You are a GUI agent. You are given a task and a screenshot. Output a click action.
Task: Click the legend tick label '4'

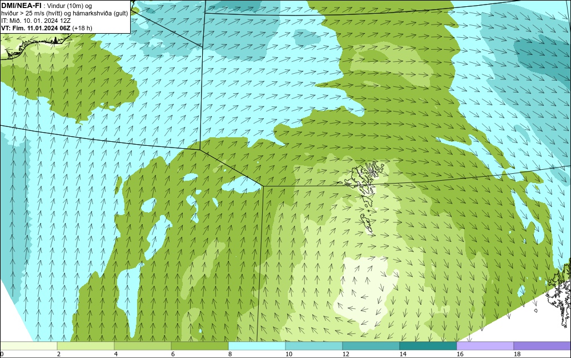[116, 354]
